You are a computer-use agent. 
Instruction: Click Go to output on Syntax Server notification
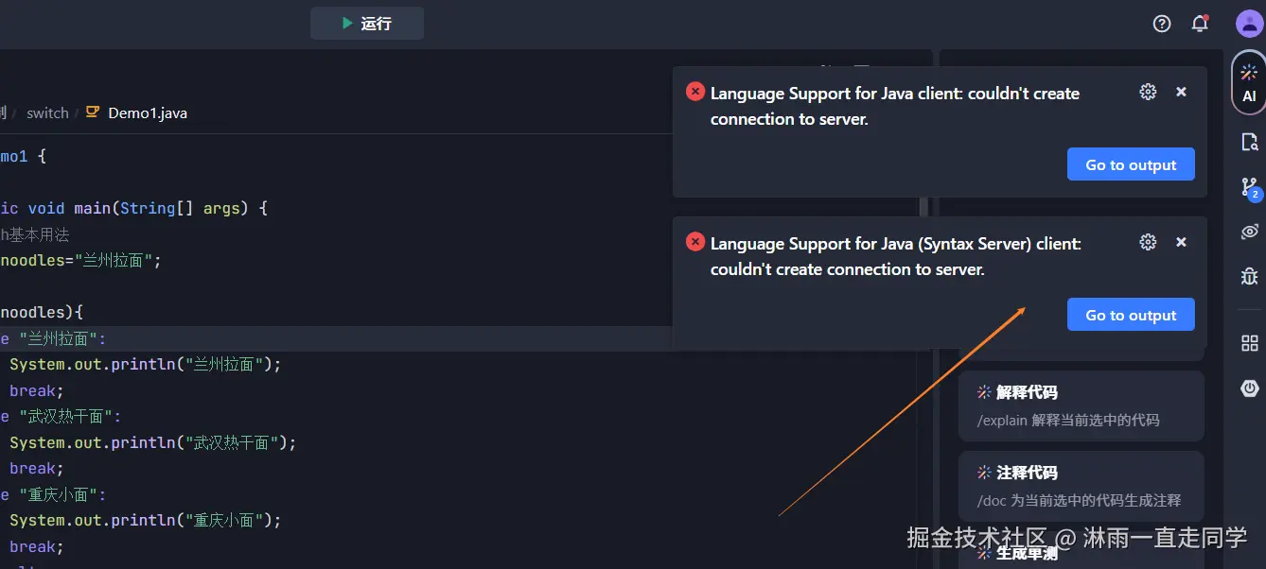tap(1131, 315)
